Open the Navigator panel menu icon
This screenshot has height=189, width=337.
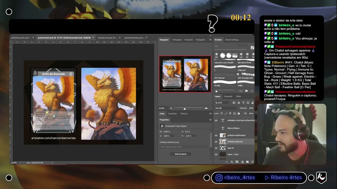pyautogui.click(x=210, y=40)
